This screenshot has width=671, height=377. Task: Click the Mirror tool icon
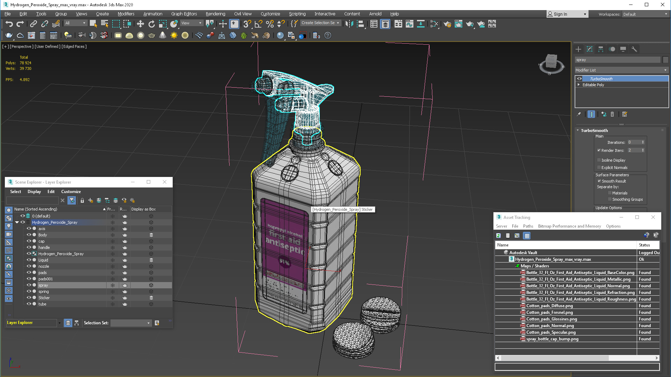tap(349, 24)
